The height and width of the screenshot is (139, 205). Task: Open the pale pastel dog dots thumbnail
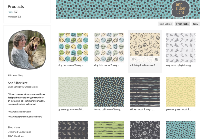click(109, 47)
